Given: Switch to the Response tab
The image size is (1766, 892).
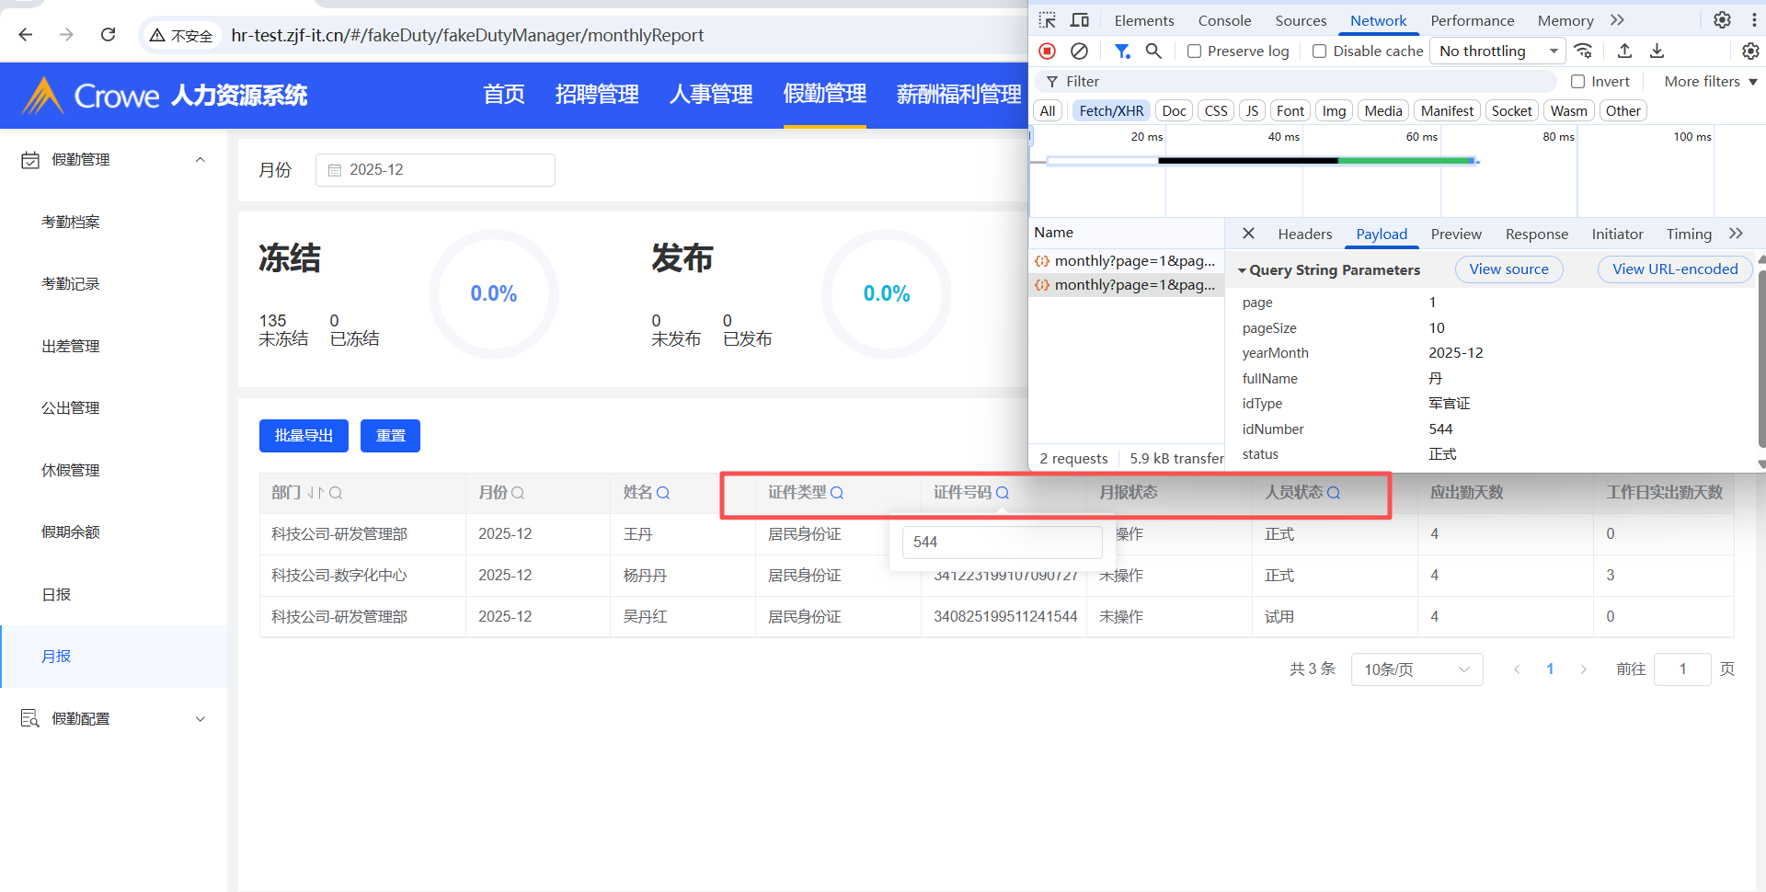Looking at the screenshot, I should [x=1536, y=234].
